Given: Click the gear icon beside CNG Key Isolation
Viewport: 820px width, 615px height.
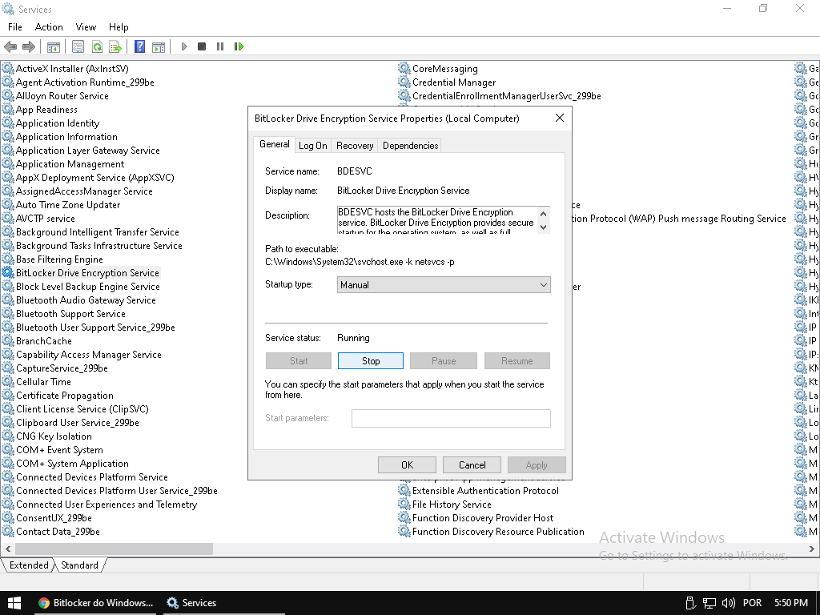Looking at the screenshot, I should [8, 436].
